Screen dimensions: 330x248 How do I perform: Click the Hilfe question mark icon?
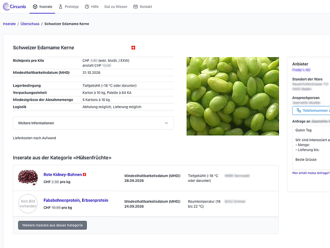pyautogui.click(x=87, y=7)
